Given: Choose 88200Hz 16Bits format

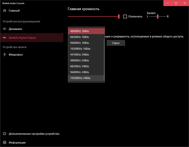Looking at the screenshot, I should coord(86,37).
